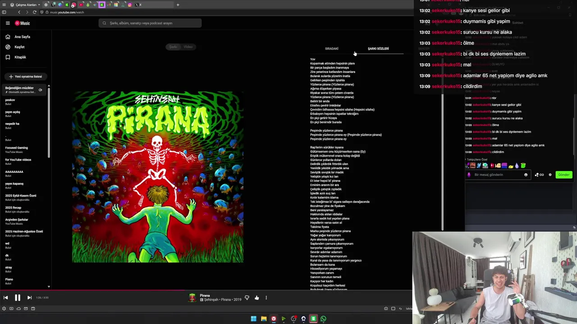Open a new browser tab with plus

178,5
